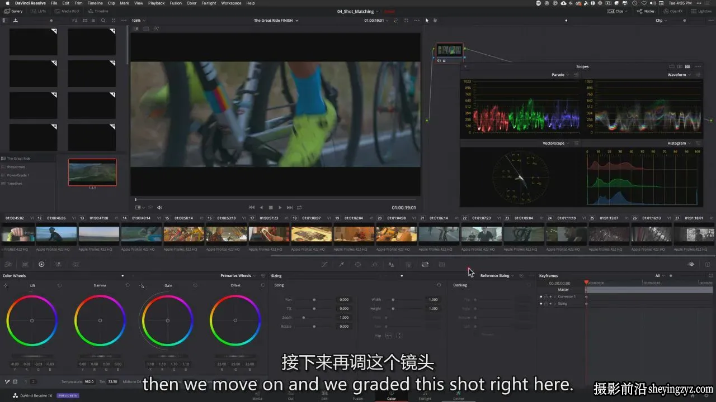716x402 pixels.
Task: Open the Fusion menu
Action: 176,3
